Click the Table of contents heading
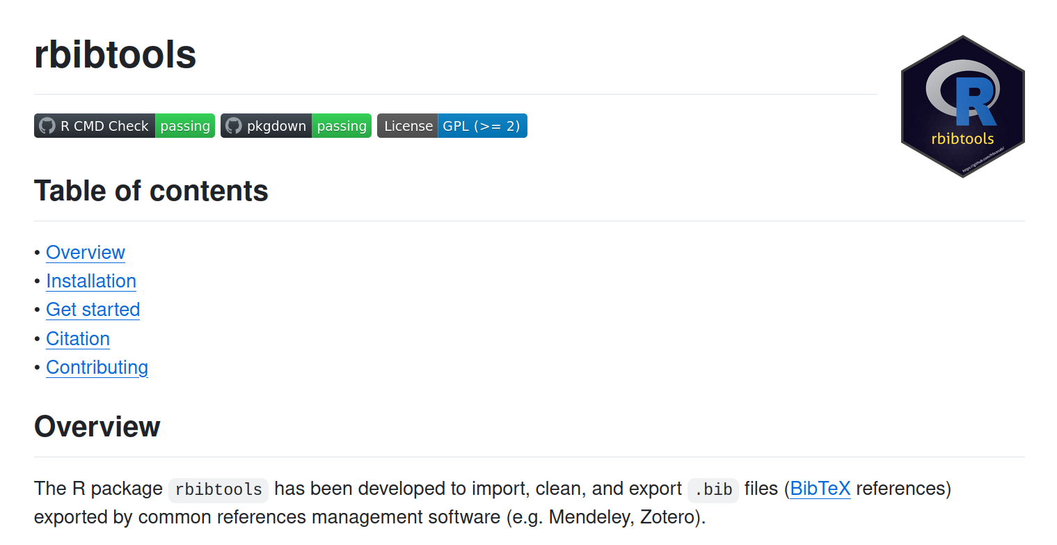 coord(151,191)
